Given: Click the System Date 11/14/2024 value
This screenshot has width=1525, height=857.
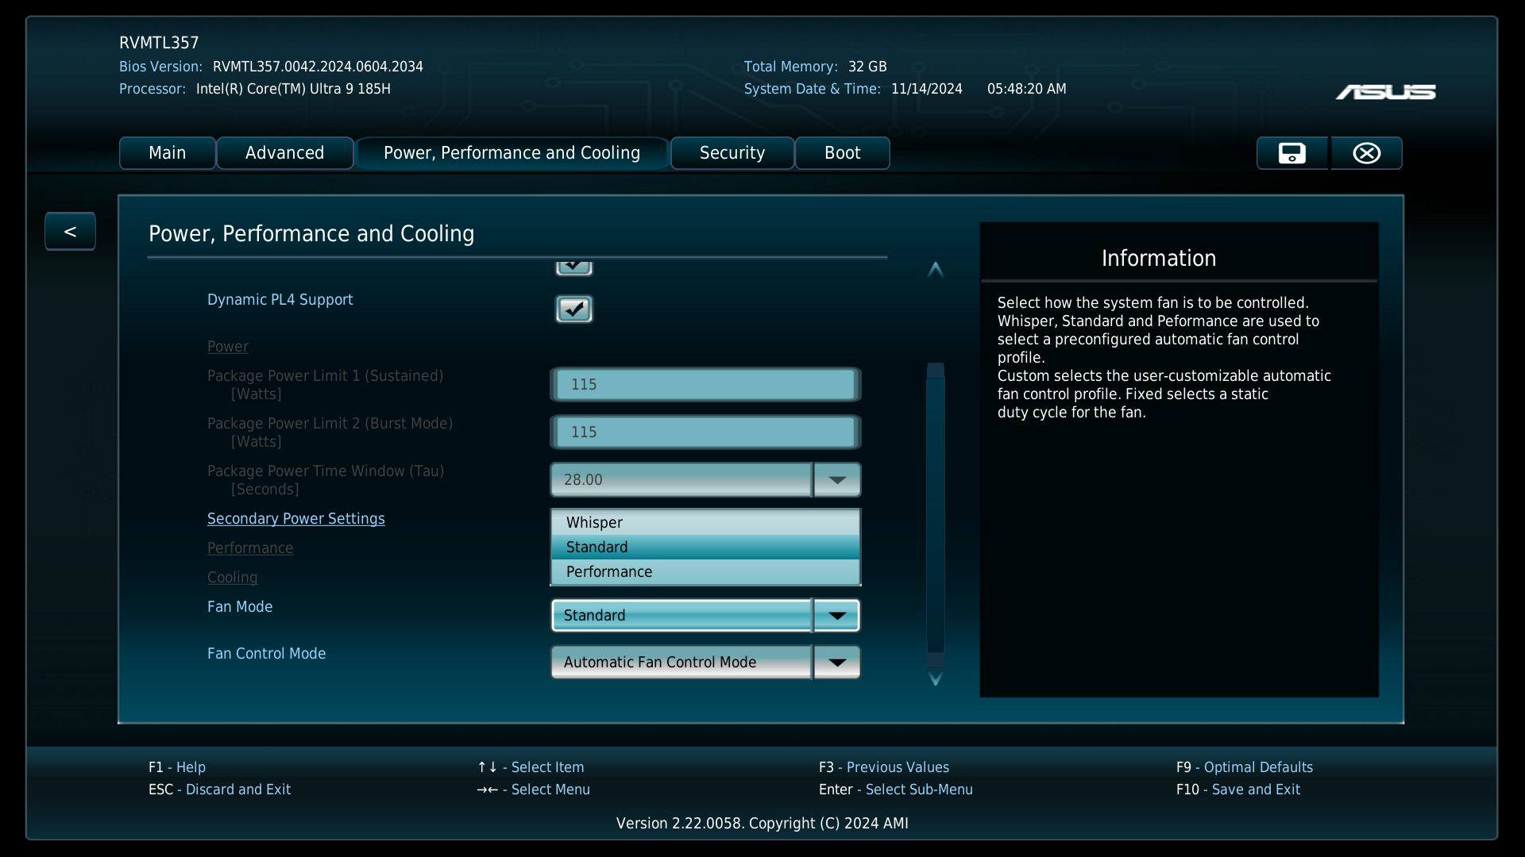Looking at the screenshot, I should point(926,89).
